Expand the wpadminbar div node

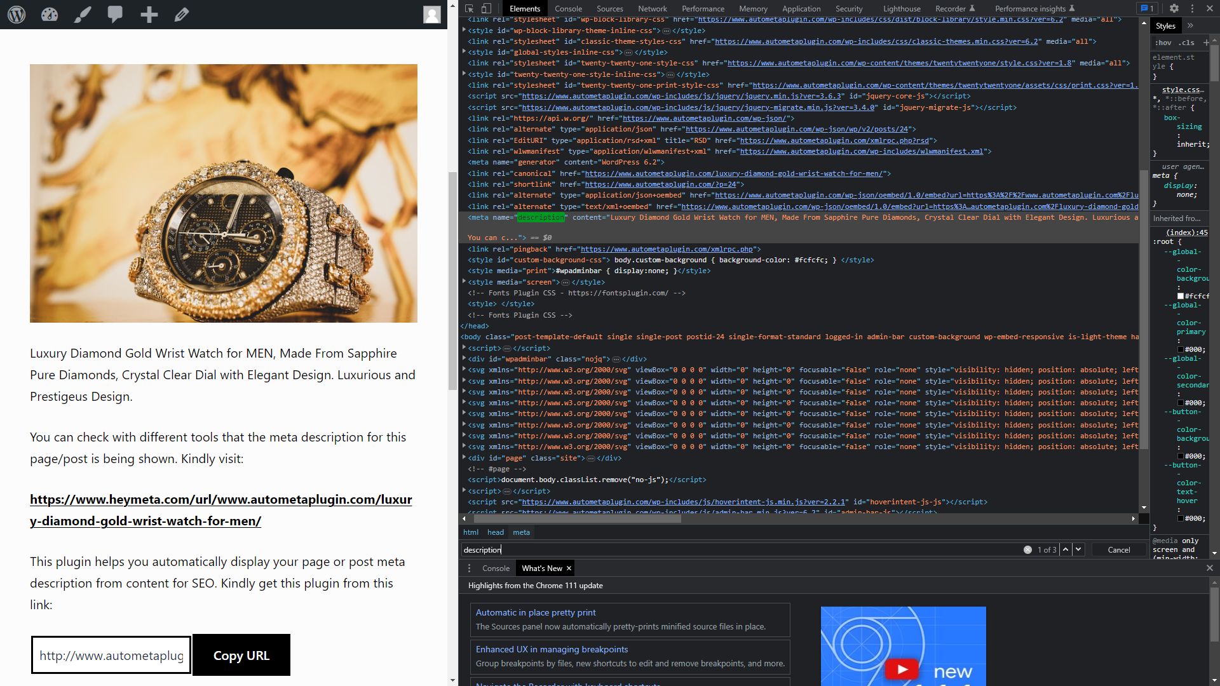[x=464, y=359]
